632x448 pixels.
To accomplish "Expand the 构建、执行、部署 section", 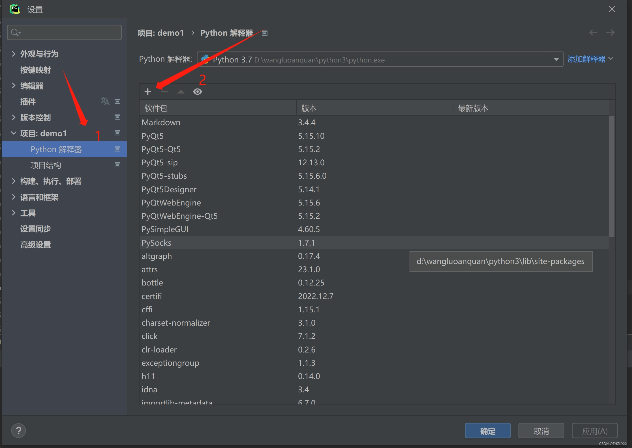I will click(13, 181).
